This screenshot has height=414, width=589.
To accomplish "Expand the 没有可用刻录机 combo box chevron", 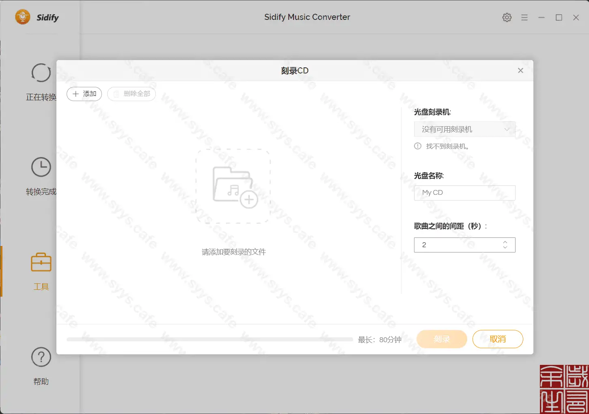I will (x=506, y=129).
